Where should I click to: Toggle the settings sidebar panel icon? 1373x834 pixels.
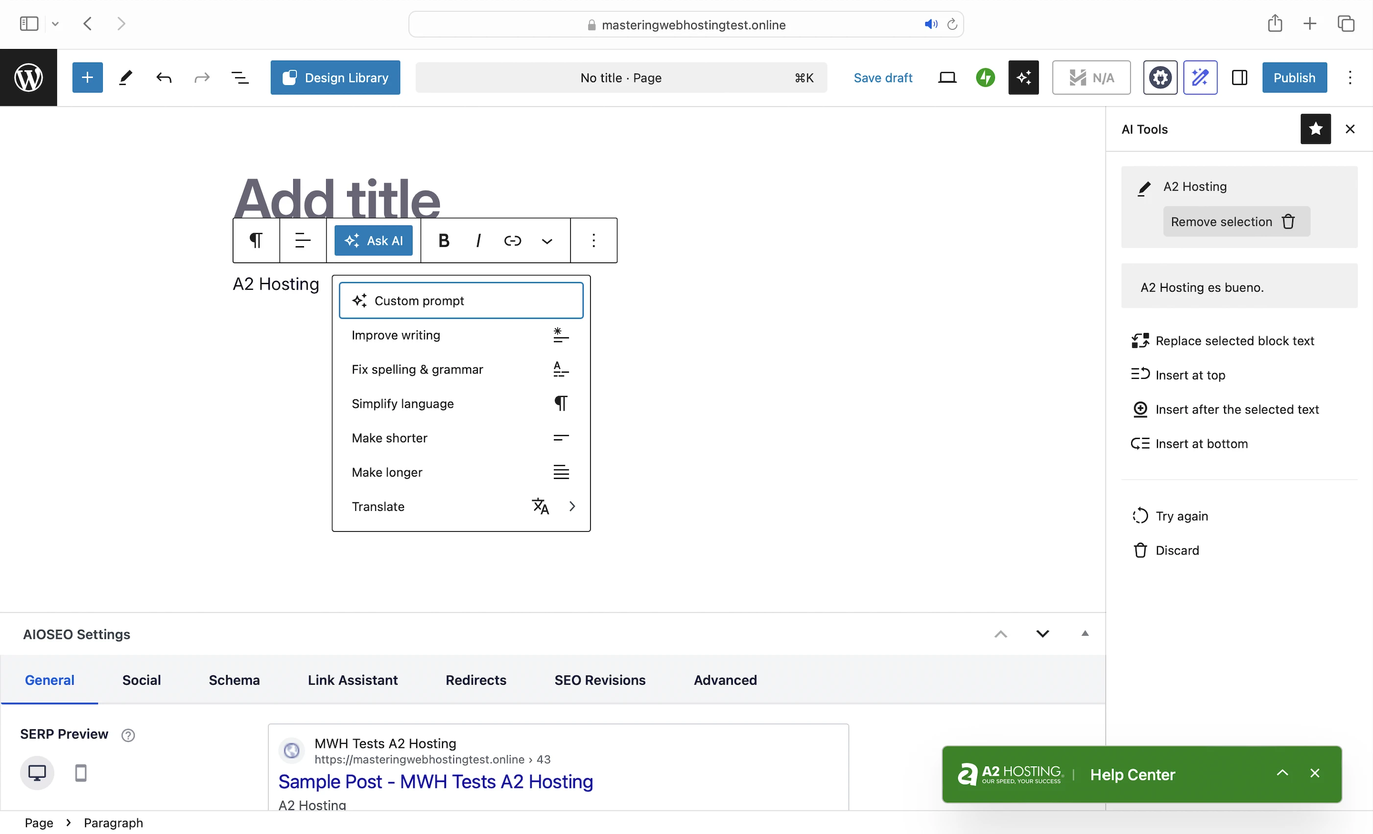click(x=1239, y=77)
